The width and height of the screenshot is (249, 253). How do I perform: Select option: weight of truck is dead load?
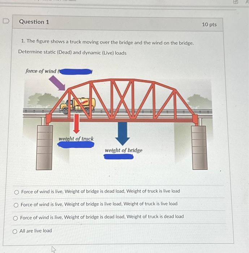point(15,218)
